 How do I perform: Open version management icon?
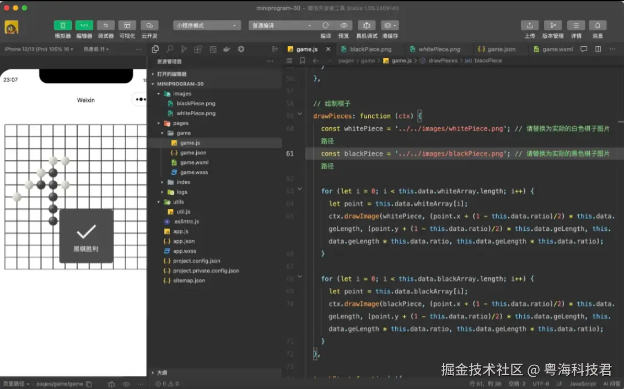click(553, 25)
